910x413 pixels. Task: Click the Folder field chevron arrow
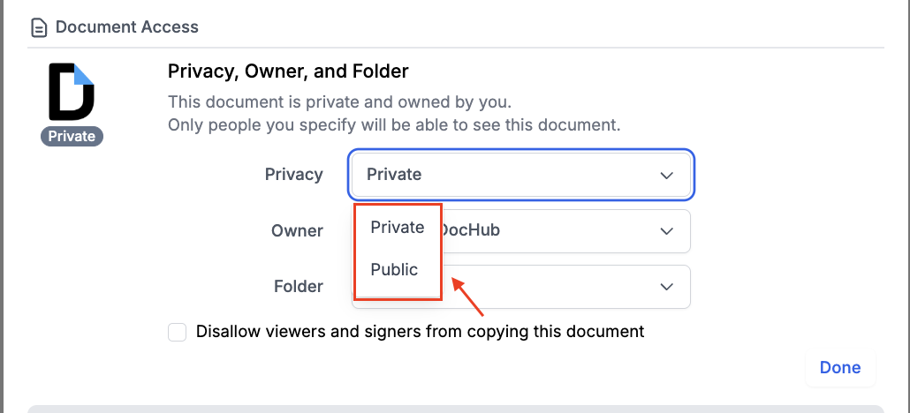pos(667,287)
